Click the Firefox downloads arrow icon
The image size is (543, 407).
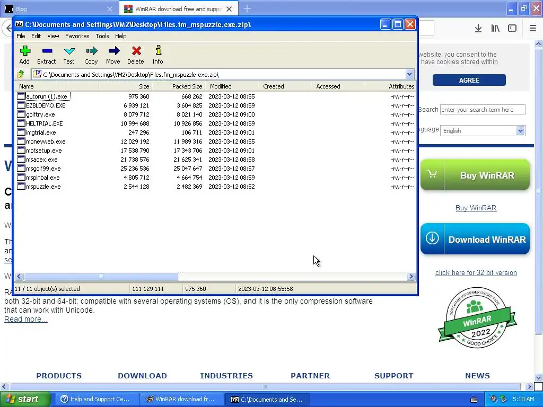click(478, 29)
